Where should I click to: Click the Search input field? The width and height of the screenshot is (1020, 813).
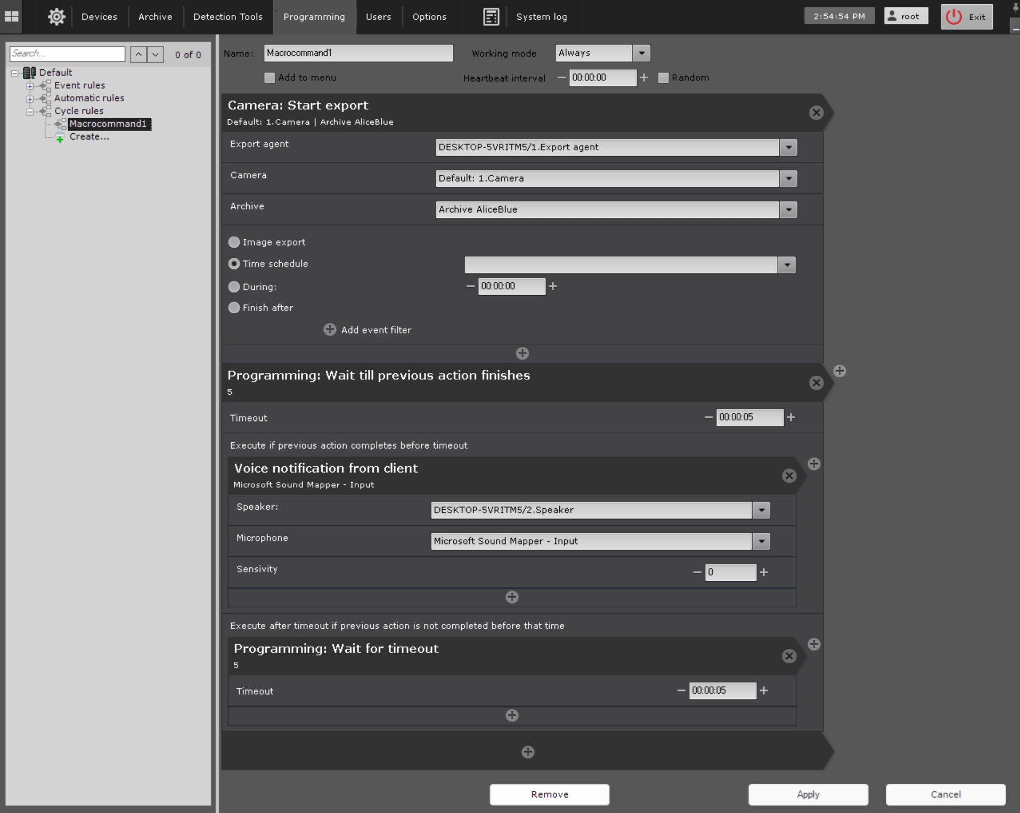click(x=68, y=54)
